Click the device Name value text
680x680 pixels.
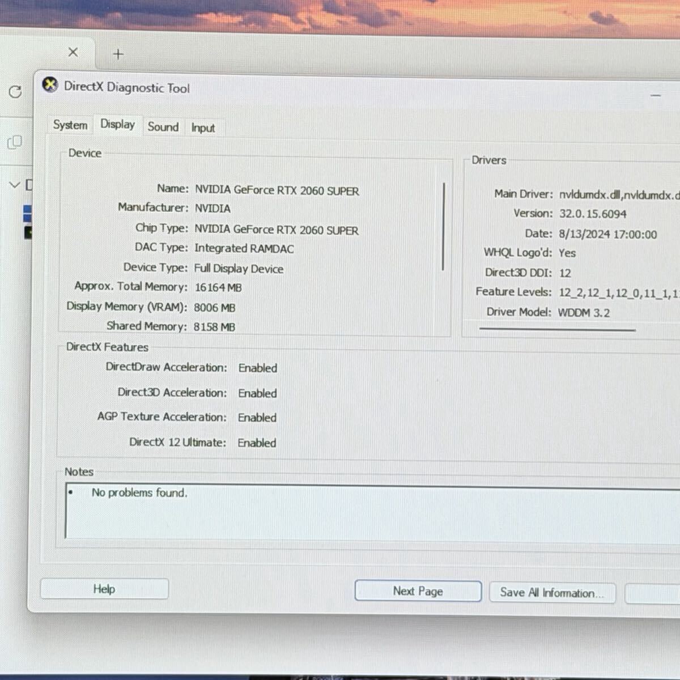(x=277, y=190)
